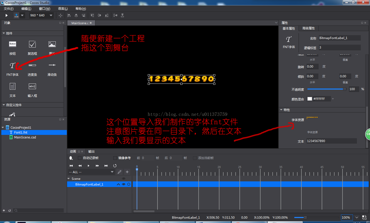Step back one frame in timeline

pyautogui.click(x=80, y=166)
